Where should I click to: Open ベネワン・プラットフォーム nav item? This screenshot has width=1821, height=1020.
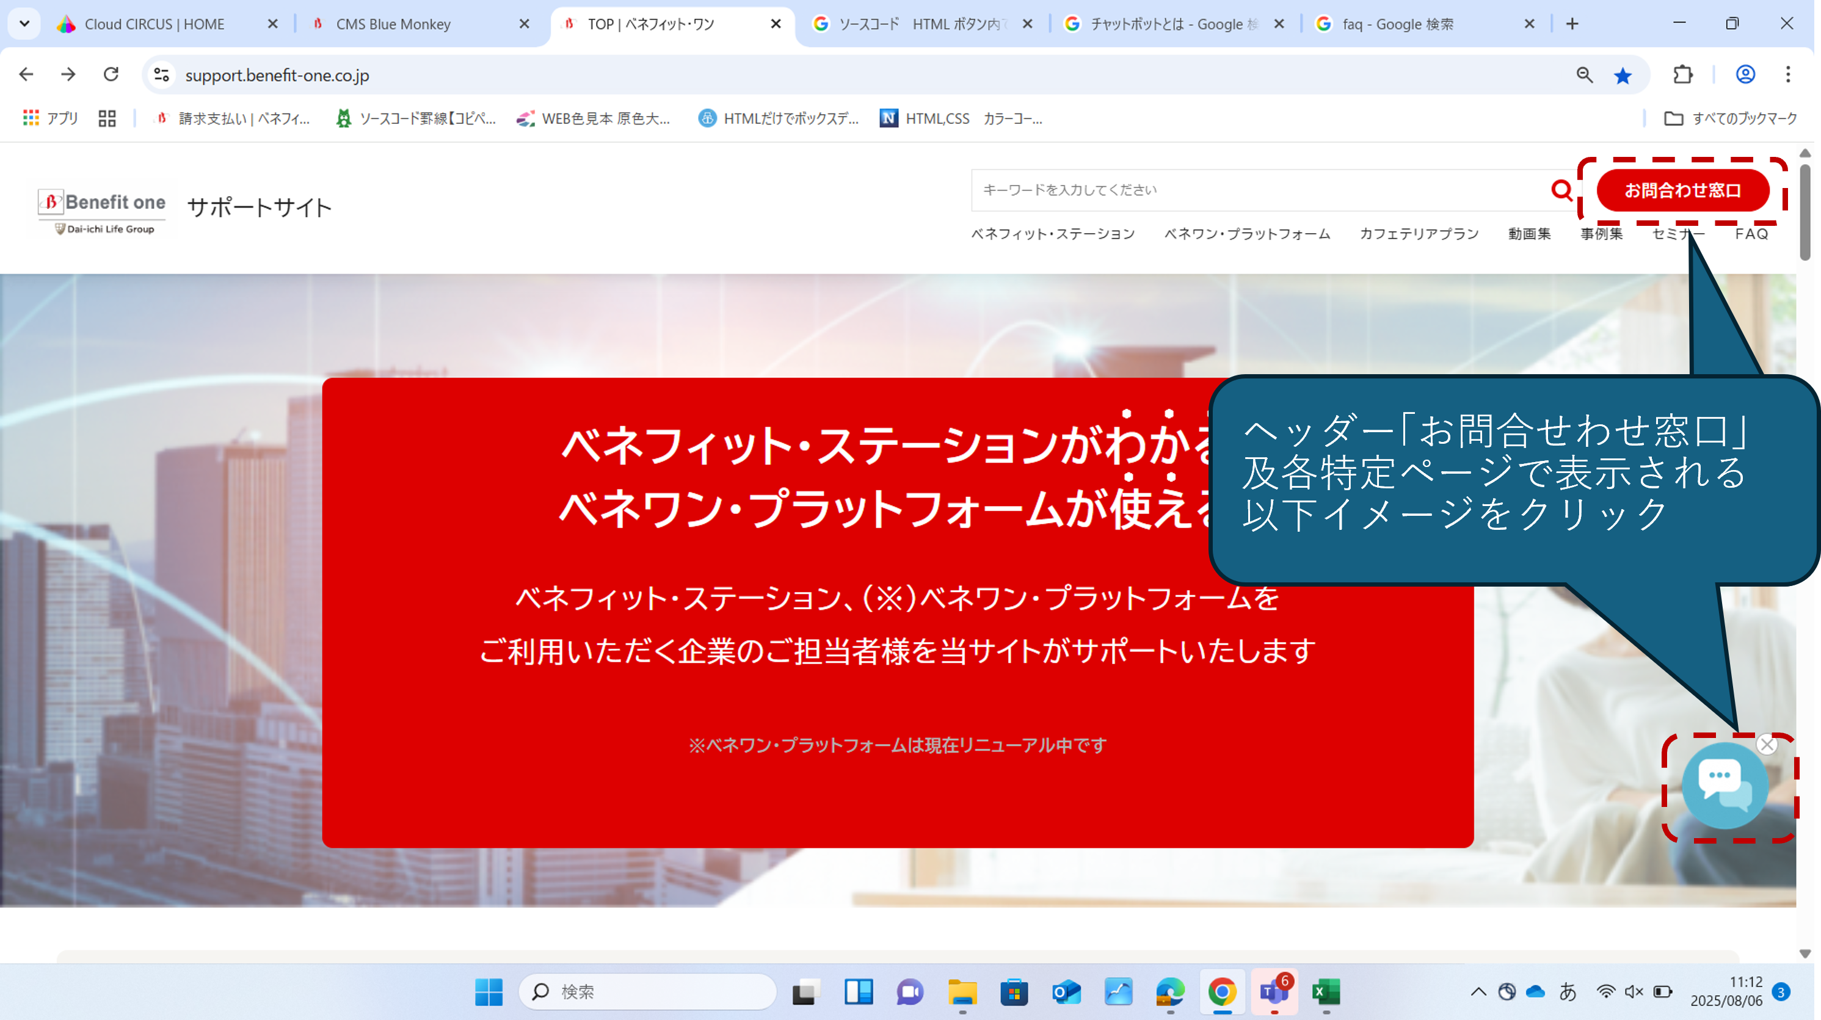(1247, 234)
